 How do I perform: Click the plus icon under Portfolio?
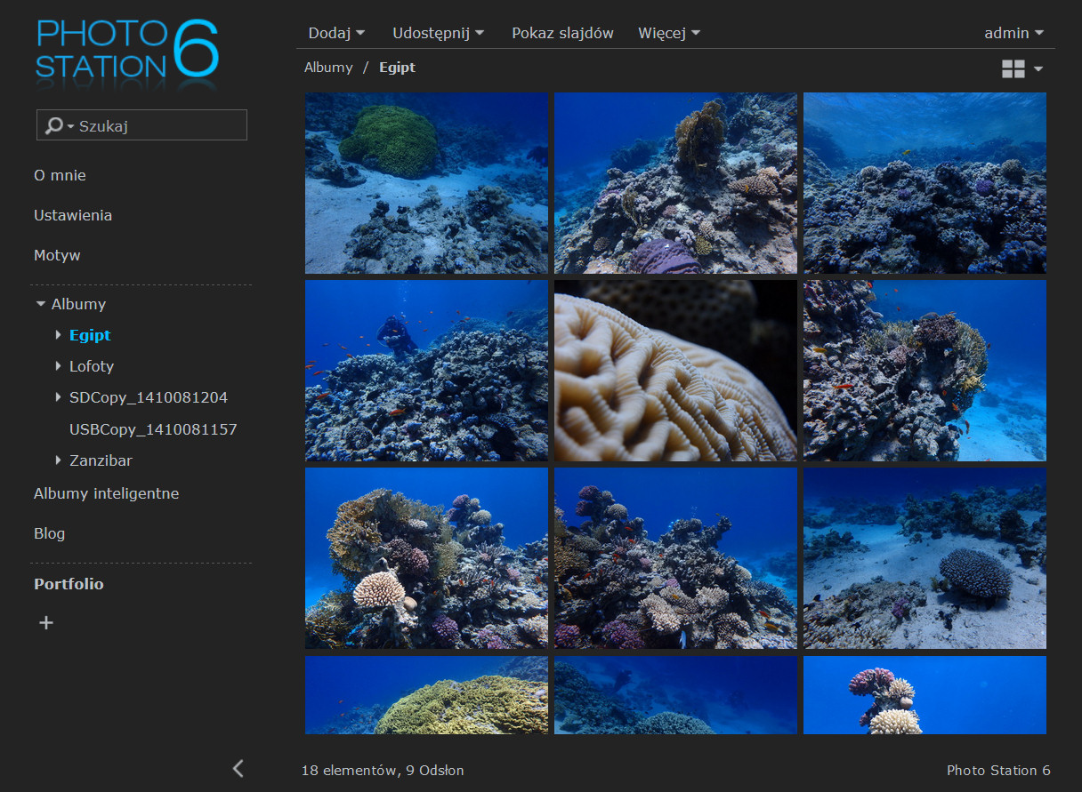coord(46,623)
